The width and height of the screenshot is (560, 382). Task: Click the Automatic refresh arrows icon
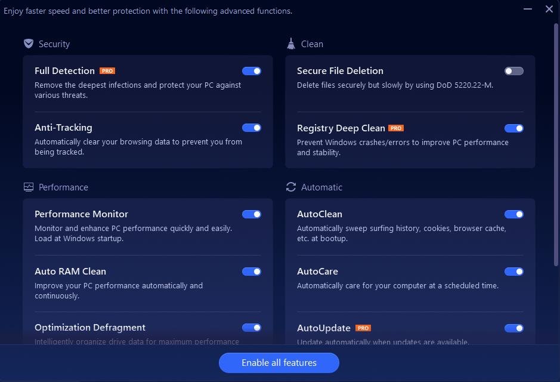point(291,187)
